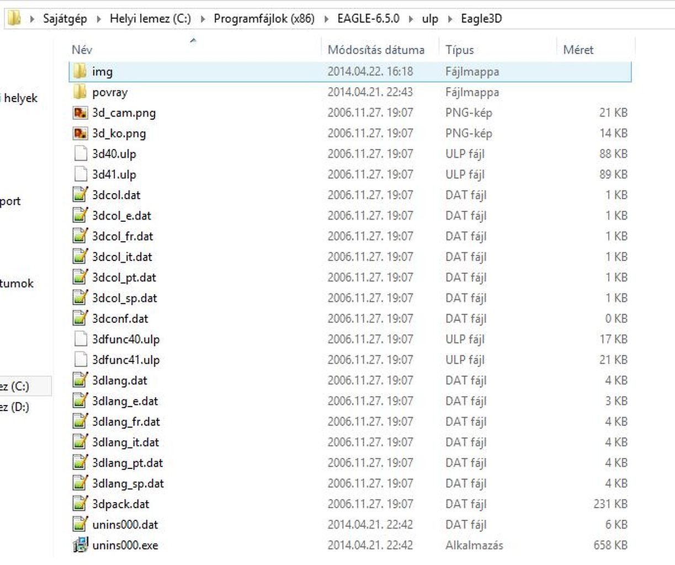Click the povray folder icon
Image resolution: width=675 pixels, height=565 pixels.
tap(80, 92)
